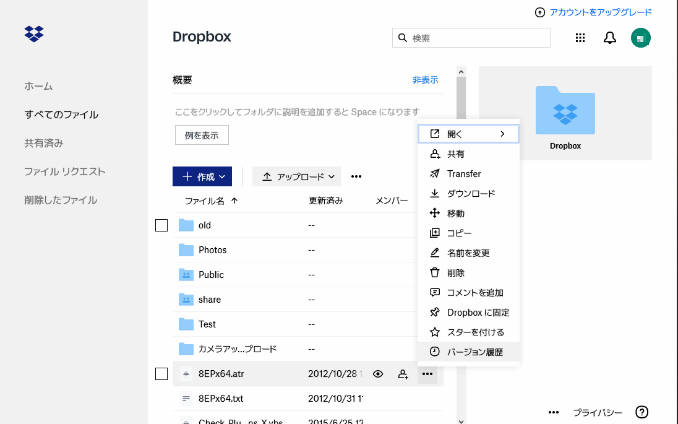
Task: Click the カメラアップロード folder icon
Action: click(x=186, y=348)
